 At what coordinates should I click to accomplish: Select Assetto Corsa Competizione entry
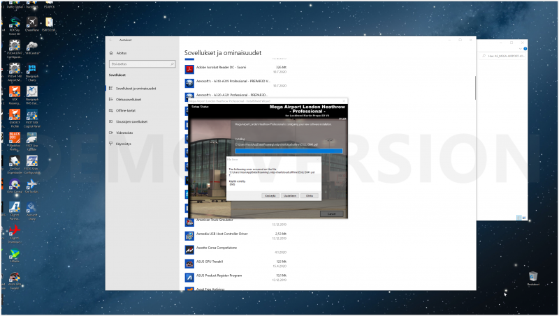tap(235, 250)
